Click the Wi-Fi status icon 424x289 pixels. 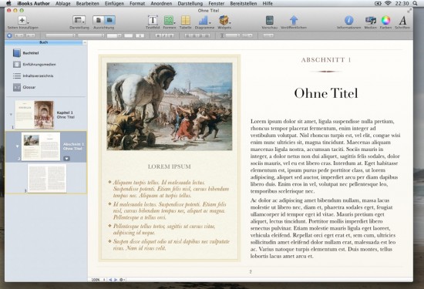click(x=388, y=3)
